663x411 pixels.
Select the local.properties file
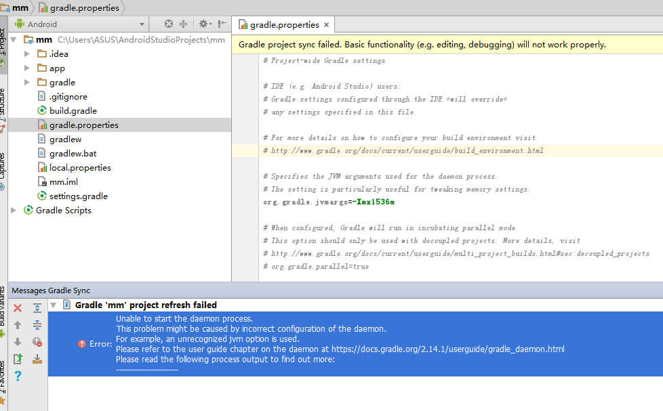pyautogui.click(x=80, y=168)
